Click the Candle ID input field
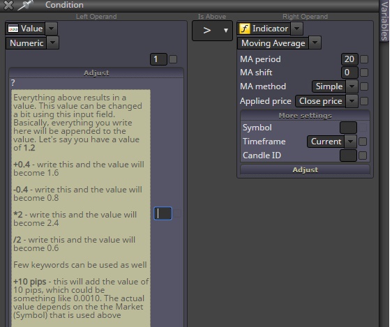392x327 pixels. click(348, 155)
